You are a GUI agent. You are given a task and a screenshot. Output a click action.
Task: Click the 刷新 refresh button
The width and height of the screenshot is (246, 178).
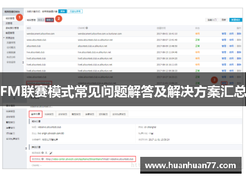[224, 20]
